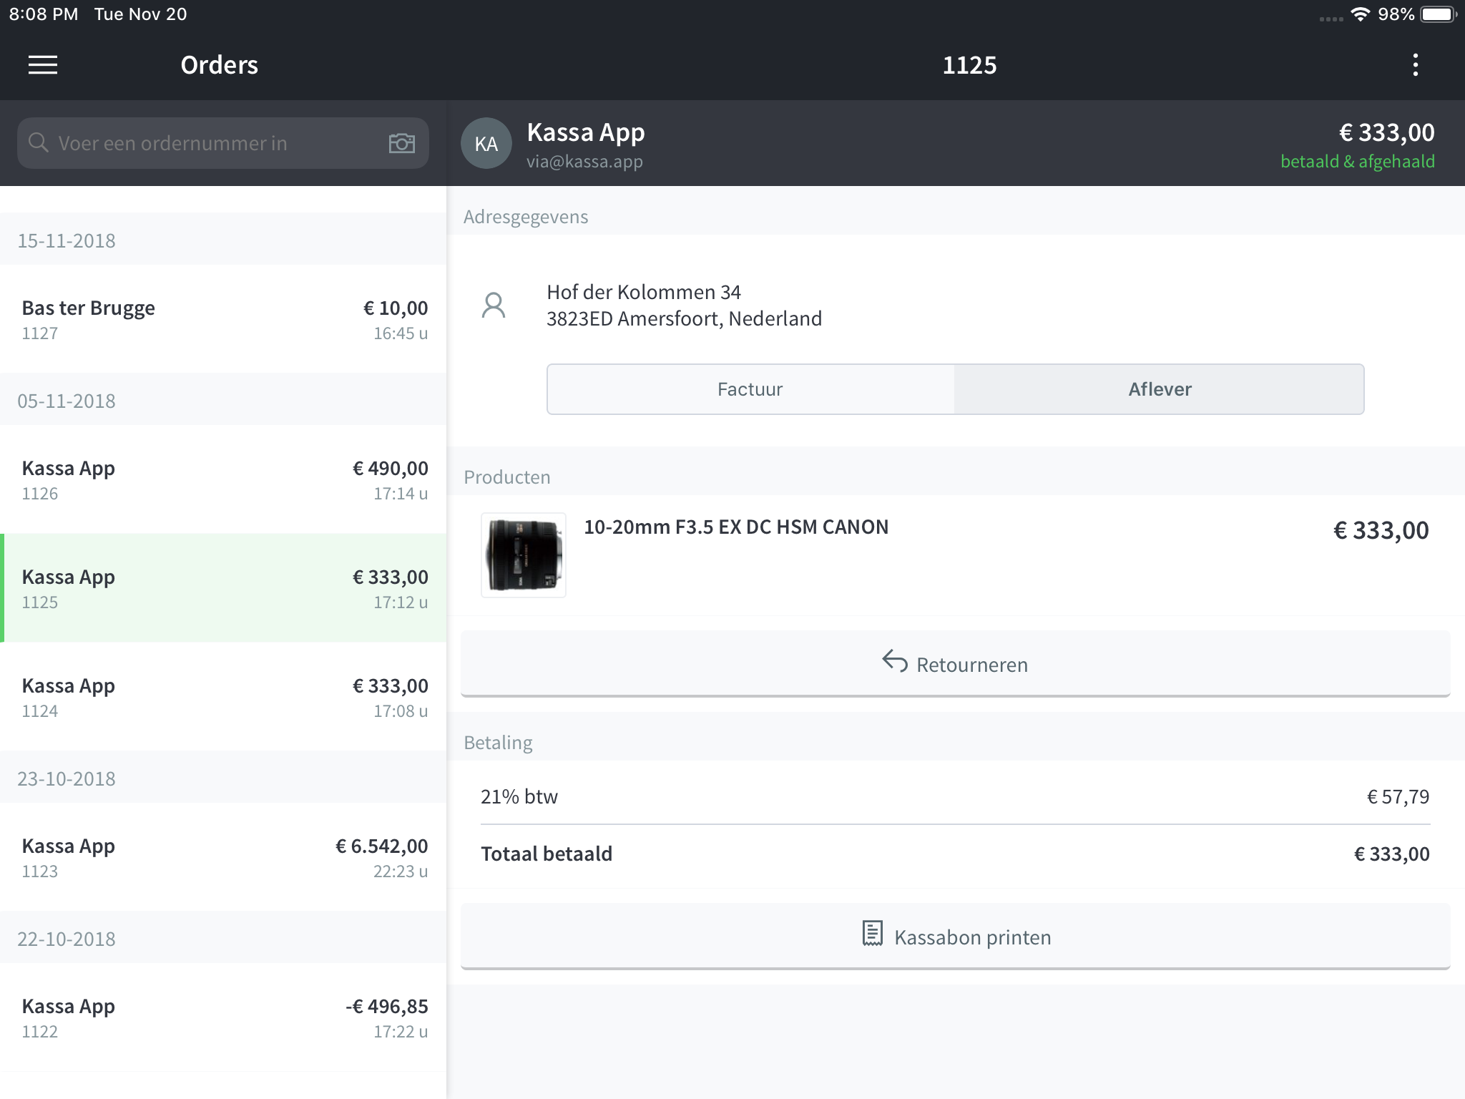Open the hamburger menu
1465x1099 pixels.
point(43,65)
